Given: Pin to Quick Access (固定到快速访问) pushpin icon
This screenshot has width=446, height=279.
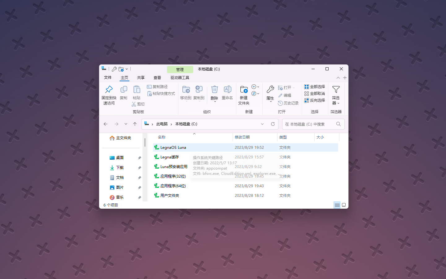Looking at the screenshot, I should [x=109, y=89].
